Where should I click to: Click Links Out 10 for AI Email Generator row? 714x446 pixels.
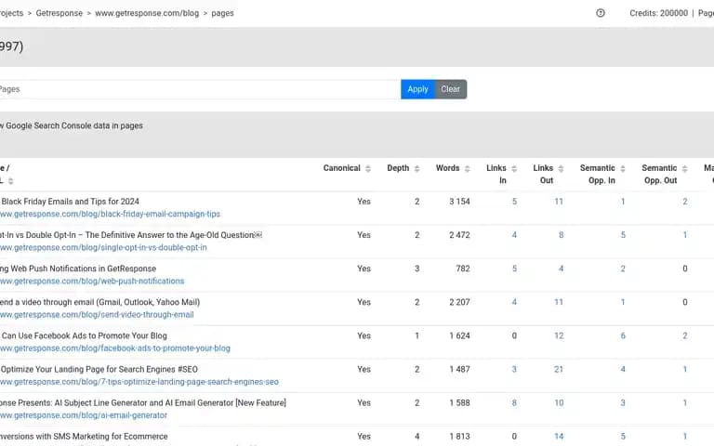559,403
